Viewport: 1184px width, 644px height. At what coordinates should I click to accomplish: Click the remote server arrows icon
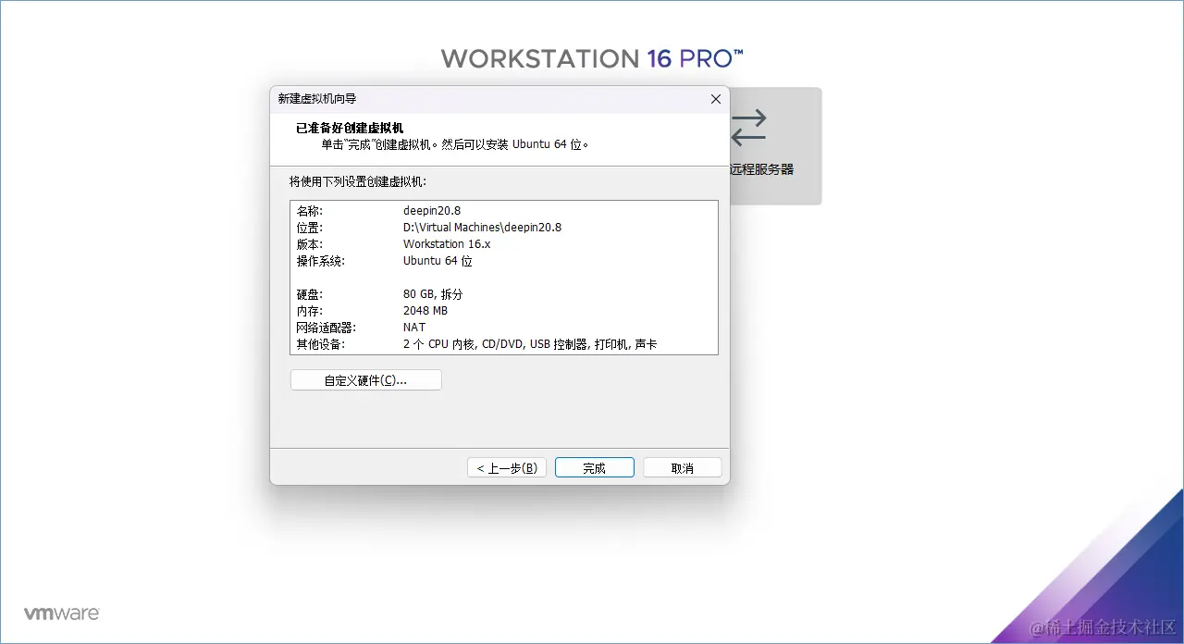(x=748, y=128)
